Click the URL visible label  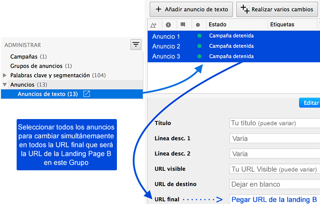170,169
